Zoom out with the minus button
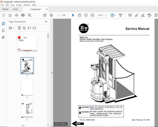 click(86, 15)
